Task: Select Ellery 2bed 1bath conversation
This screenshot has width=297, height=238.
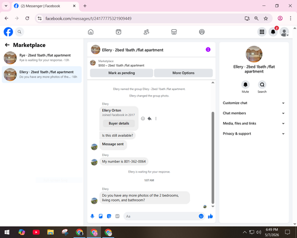Action: [x=42, y=74]
